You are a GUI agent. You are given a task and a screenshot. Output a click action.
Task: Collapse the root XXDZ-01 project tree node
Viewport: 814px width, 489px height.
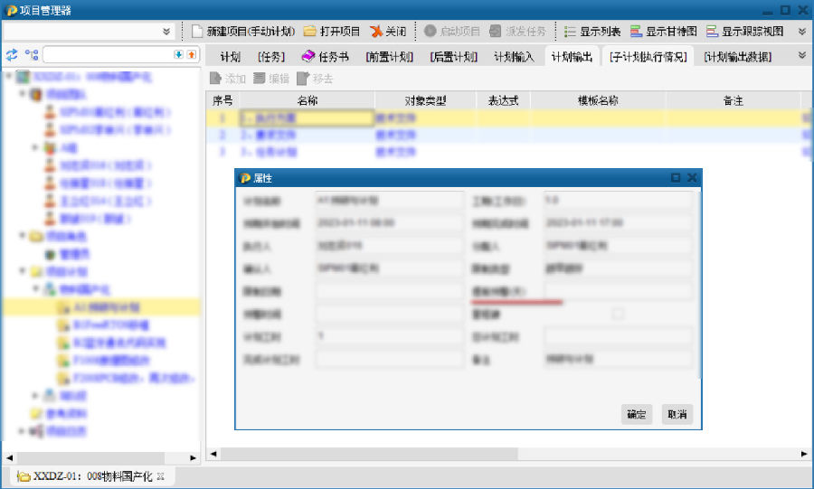[x=8, y=77]
